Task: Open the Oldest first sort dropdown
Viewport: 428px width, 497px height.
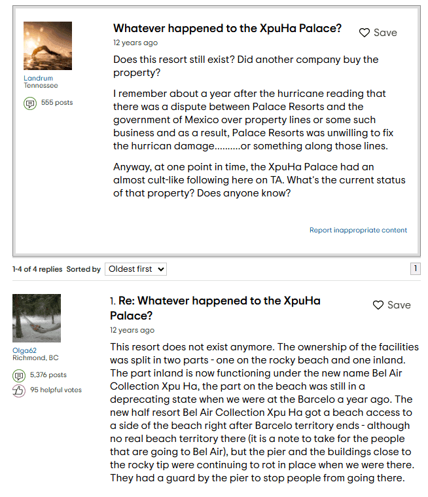Action: coord(136,269)
